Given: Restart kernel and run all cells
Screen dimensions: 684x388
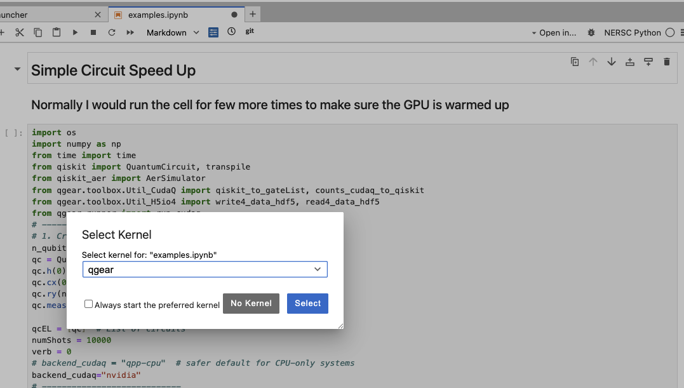Looking at the screenshot, I should [130, 32].
